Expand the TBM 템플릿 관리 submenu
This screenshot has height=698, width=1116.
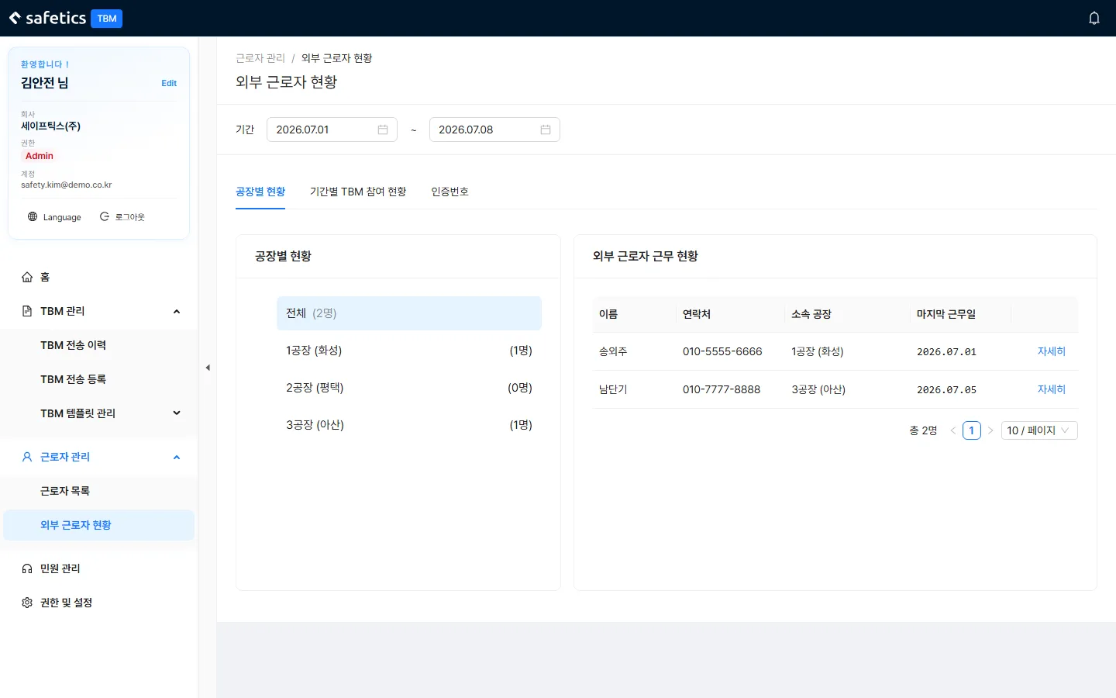177,413
